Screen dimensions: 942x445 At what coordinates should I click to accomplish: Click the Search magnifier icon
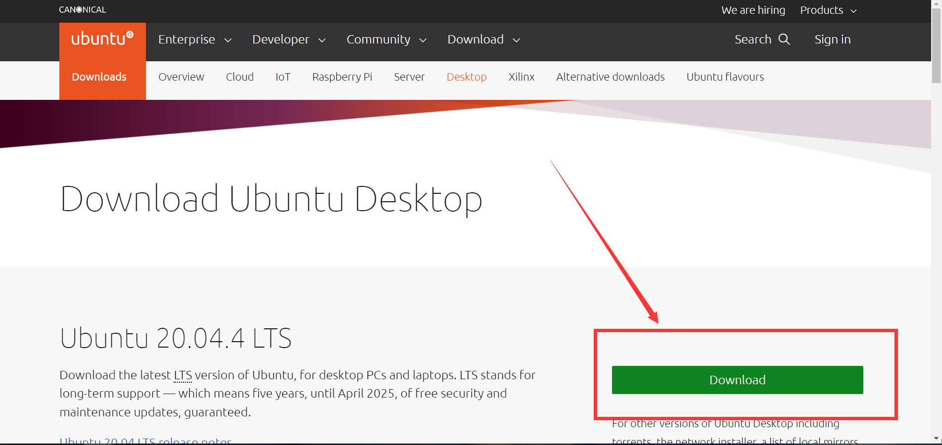(x=784, y=39)
